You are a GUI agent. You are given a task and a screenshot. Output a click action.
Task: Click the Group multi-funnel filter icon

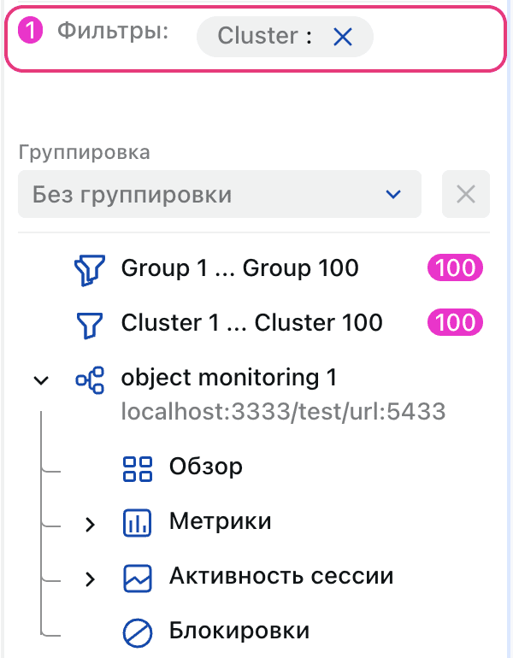(89, 269)
